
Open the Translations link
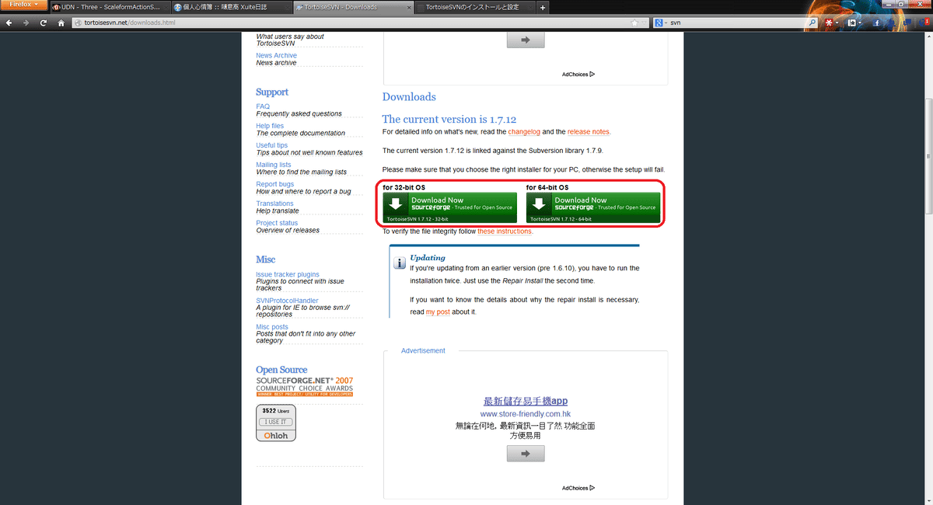point(274,204)
